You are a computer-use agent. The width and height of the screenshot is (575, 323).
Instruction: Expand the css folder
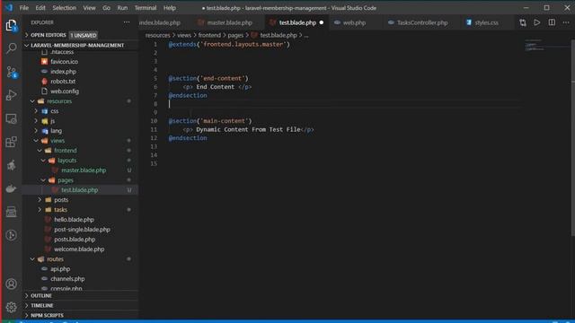[54, 111]
